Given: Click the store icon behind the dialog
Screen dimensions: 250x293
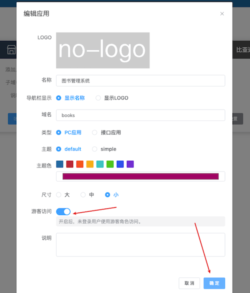Looking at the screenshot, I should [x=11, y=49].
